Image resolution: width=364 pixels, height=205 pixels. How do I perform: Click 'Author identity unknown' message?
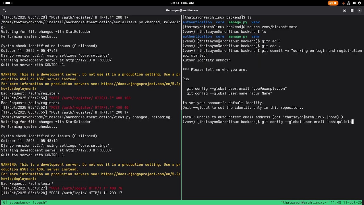206,60
